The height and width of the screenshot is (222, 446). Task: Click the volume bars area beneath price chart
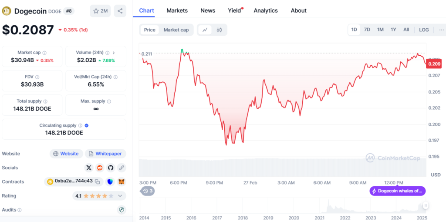coord(282,168)
